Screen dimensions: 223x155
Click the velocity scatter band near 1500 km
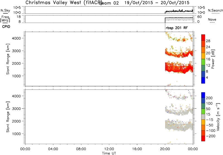point(179,126)
